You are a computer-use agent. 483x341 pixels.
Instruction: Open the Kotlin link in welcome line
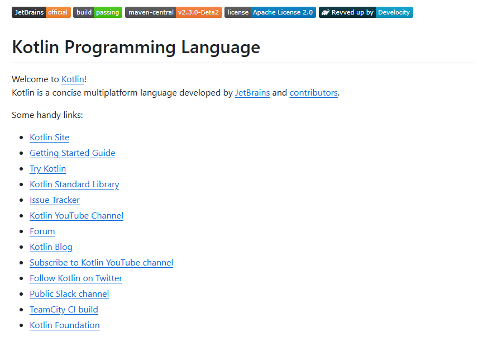click(x=73, y=79)
